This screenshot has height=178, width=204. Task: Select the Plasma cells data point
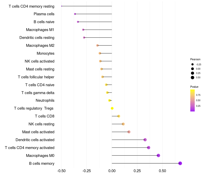[75, 14]
